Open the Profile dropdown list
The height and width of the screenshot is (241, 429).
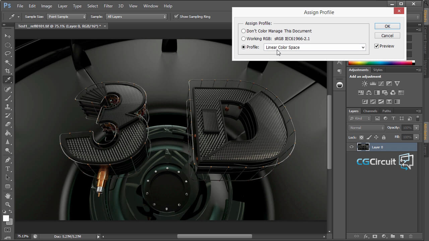tap(314, 48)
